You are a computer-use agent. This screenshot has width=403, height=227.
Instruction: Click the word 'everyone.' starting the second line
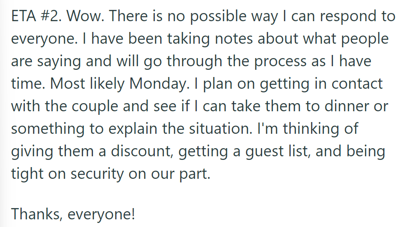(x=44, y=40)
